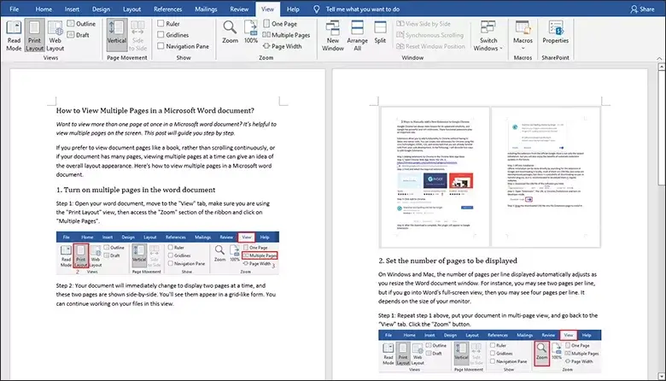
Task: Open the Zoom dialog magnifier
Action: pos(230,32)
